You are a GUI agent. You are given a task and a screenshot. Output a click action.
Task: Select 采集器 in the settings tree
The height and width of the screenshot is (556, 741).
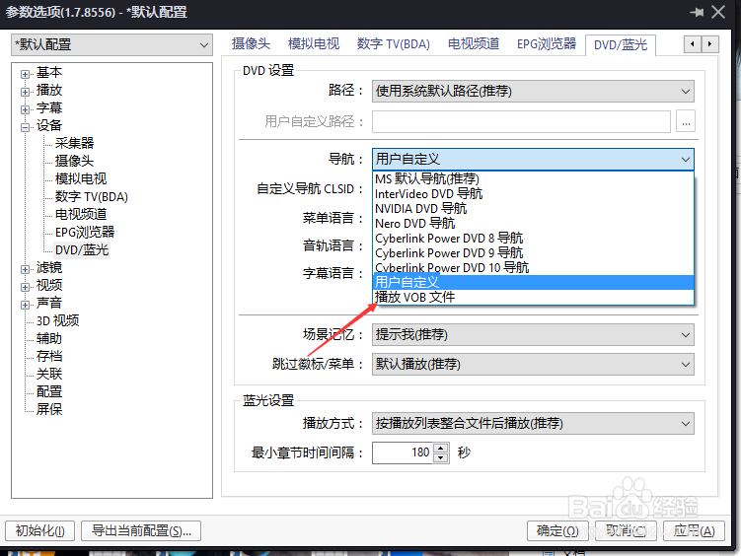coord(74,143)
